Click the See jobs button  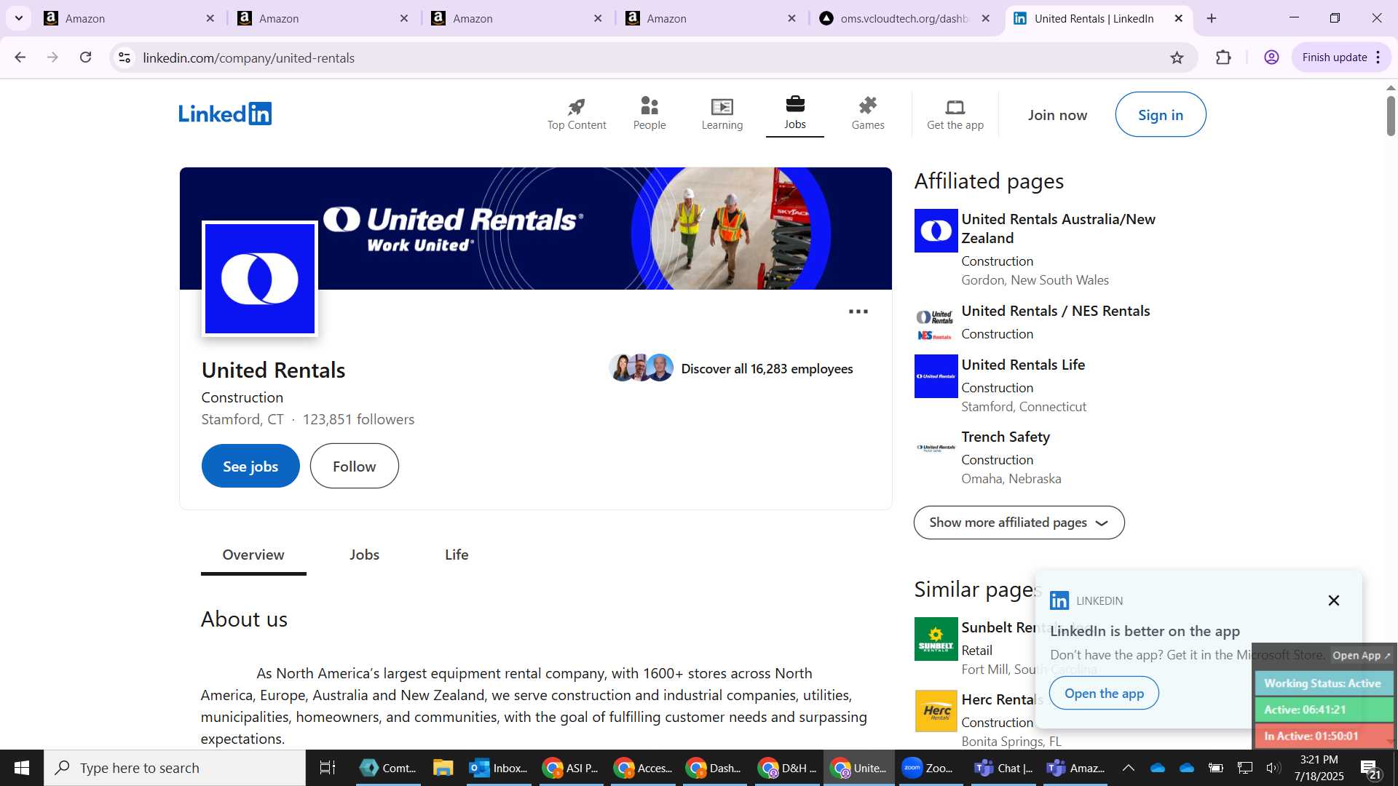pyautogui.click(x=250, y=467)
